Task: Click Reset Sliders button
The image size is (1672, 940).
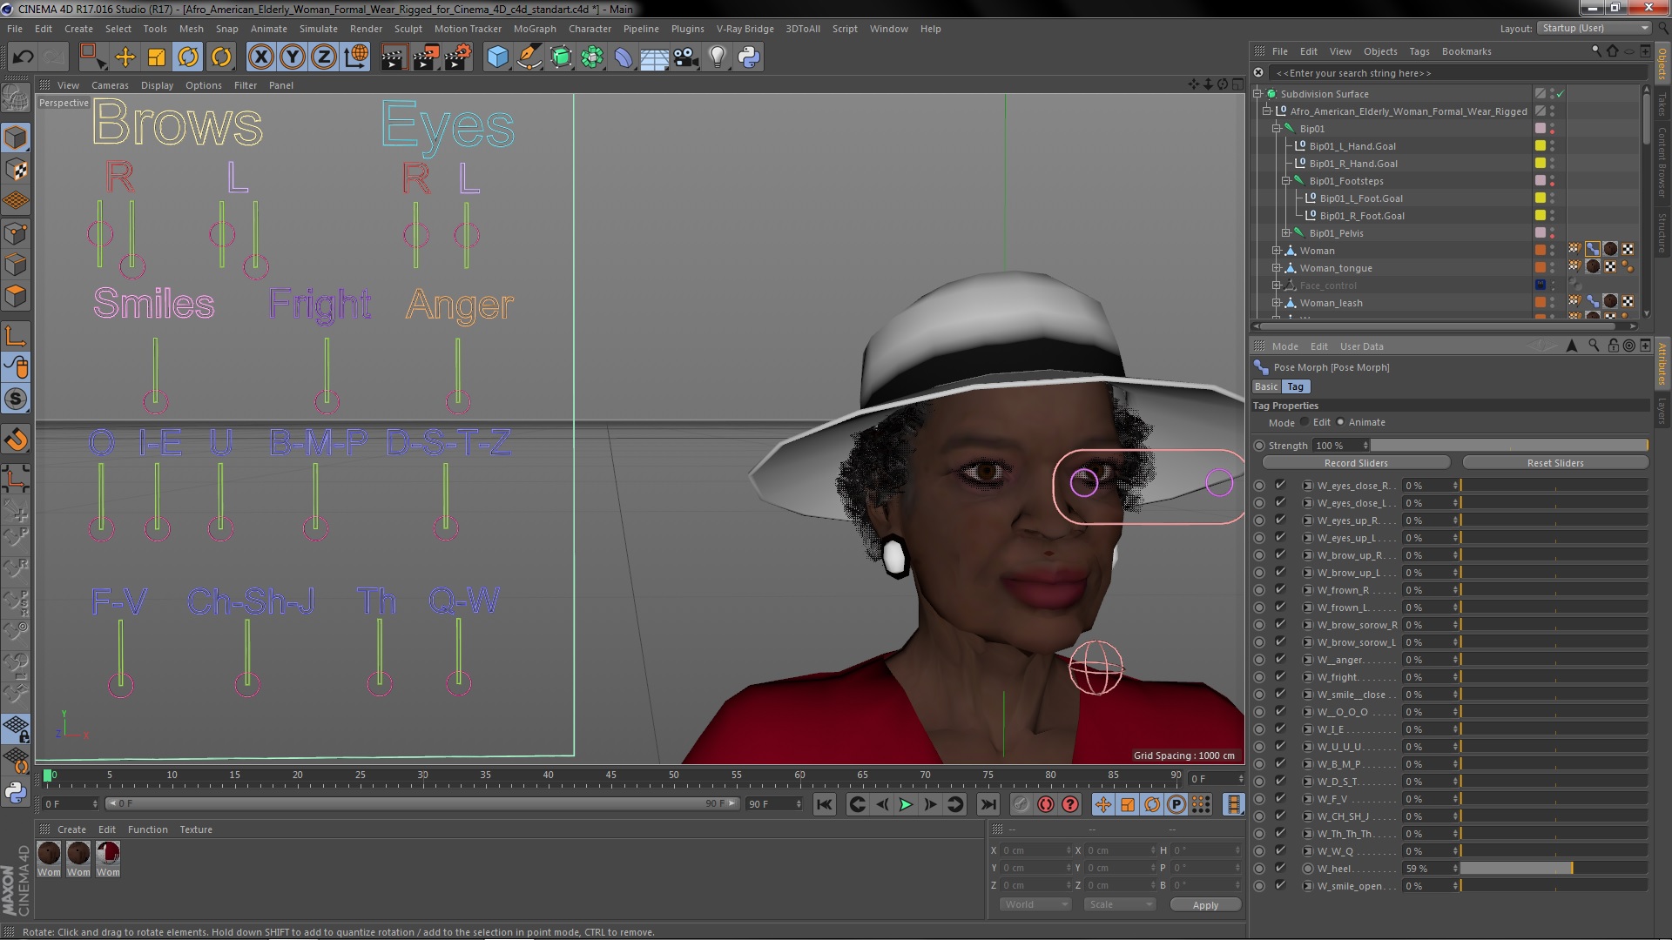Action: pyautogui.click(x=1555, y=463)
